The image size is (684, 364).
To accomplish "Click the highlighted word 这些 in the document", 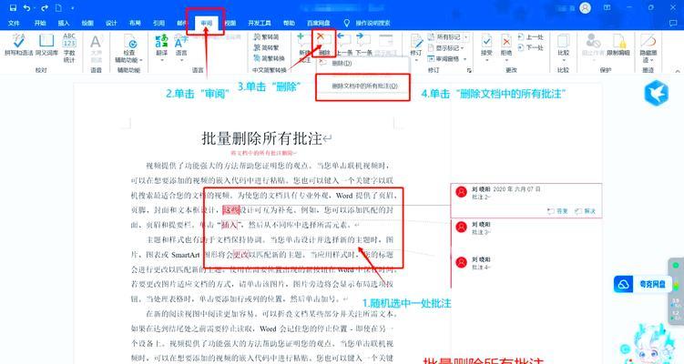I will [x=231, y=210].
